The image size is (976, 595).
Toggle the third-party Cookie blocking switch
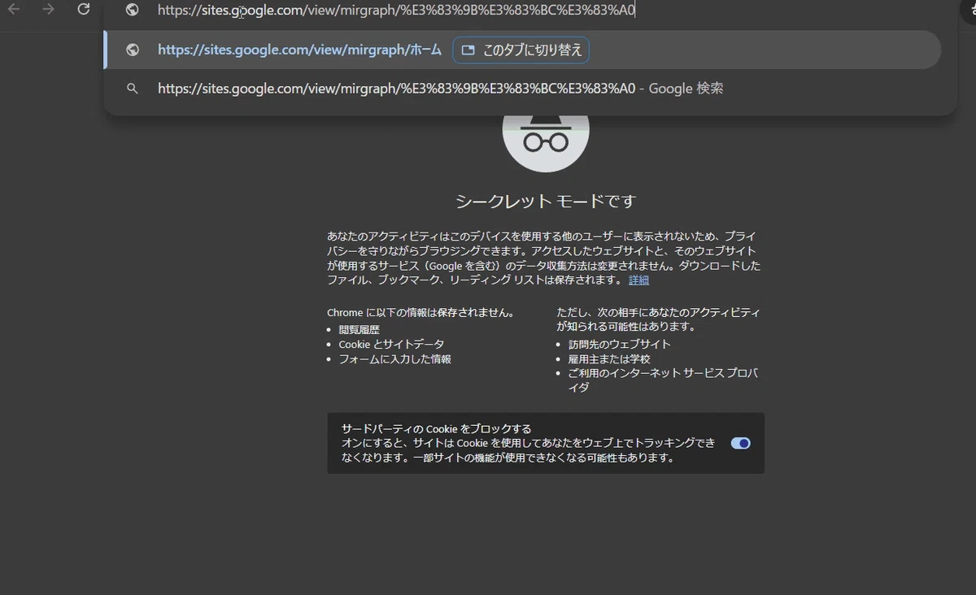click(740, 443)
